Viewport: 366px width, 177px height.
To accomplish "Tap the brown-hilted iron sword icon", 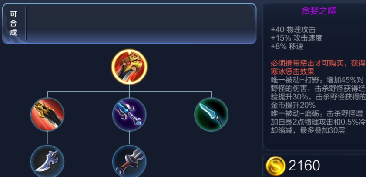I will pyautogui.click(x=129, y=161).
